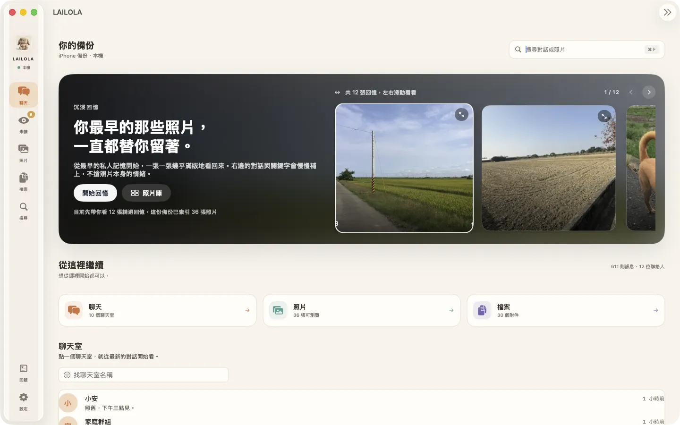Click the 開始回憶 button
Image resolution: width=680 pixels, height=425 pixels.
[x=95, y=193]
